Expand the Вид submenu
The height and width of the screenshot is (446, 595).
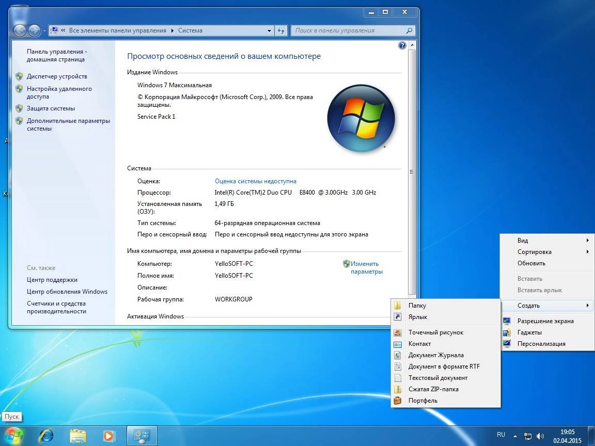point(547,241)
